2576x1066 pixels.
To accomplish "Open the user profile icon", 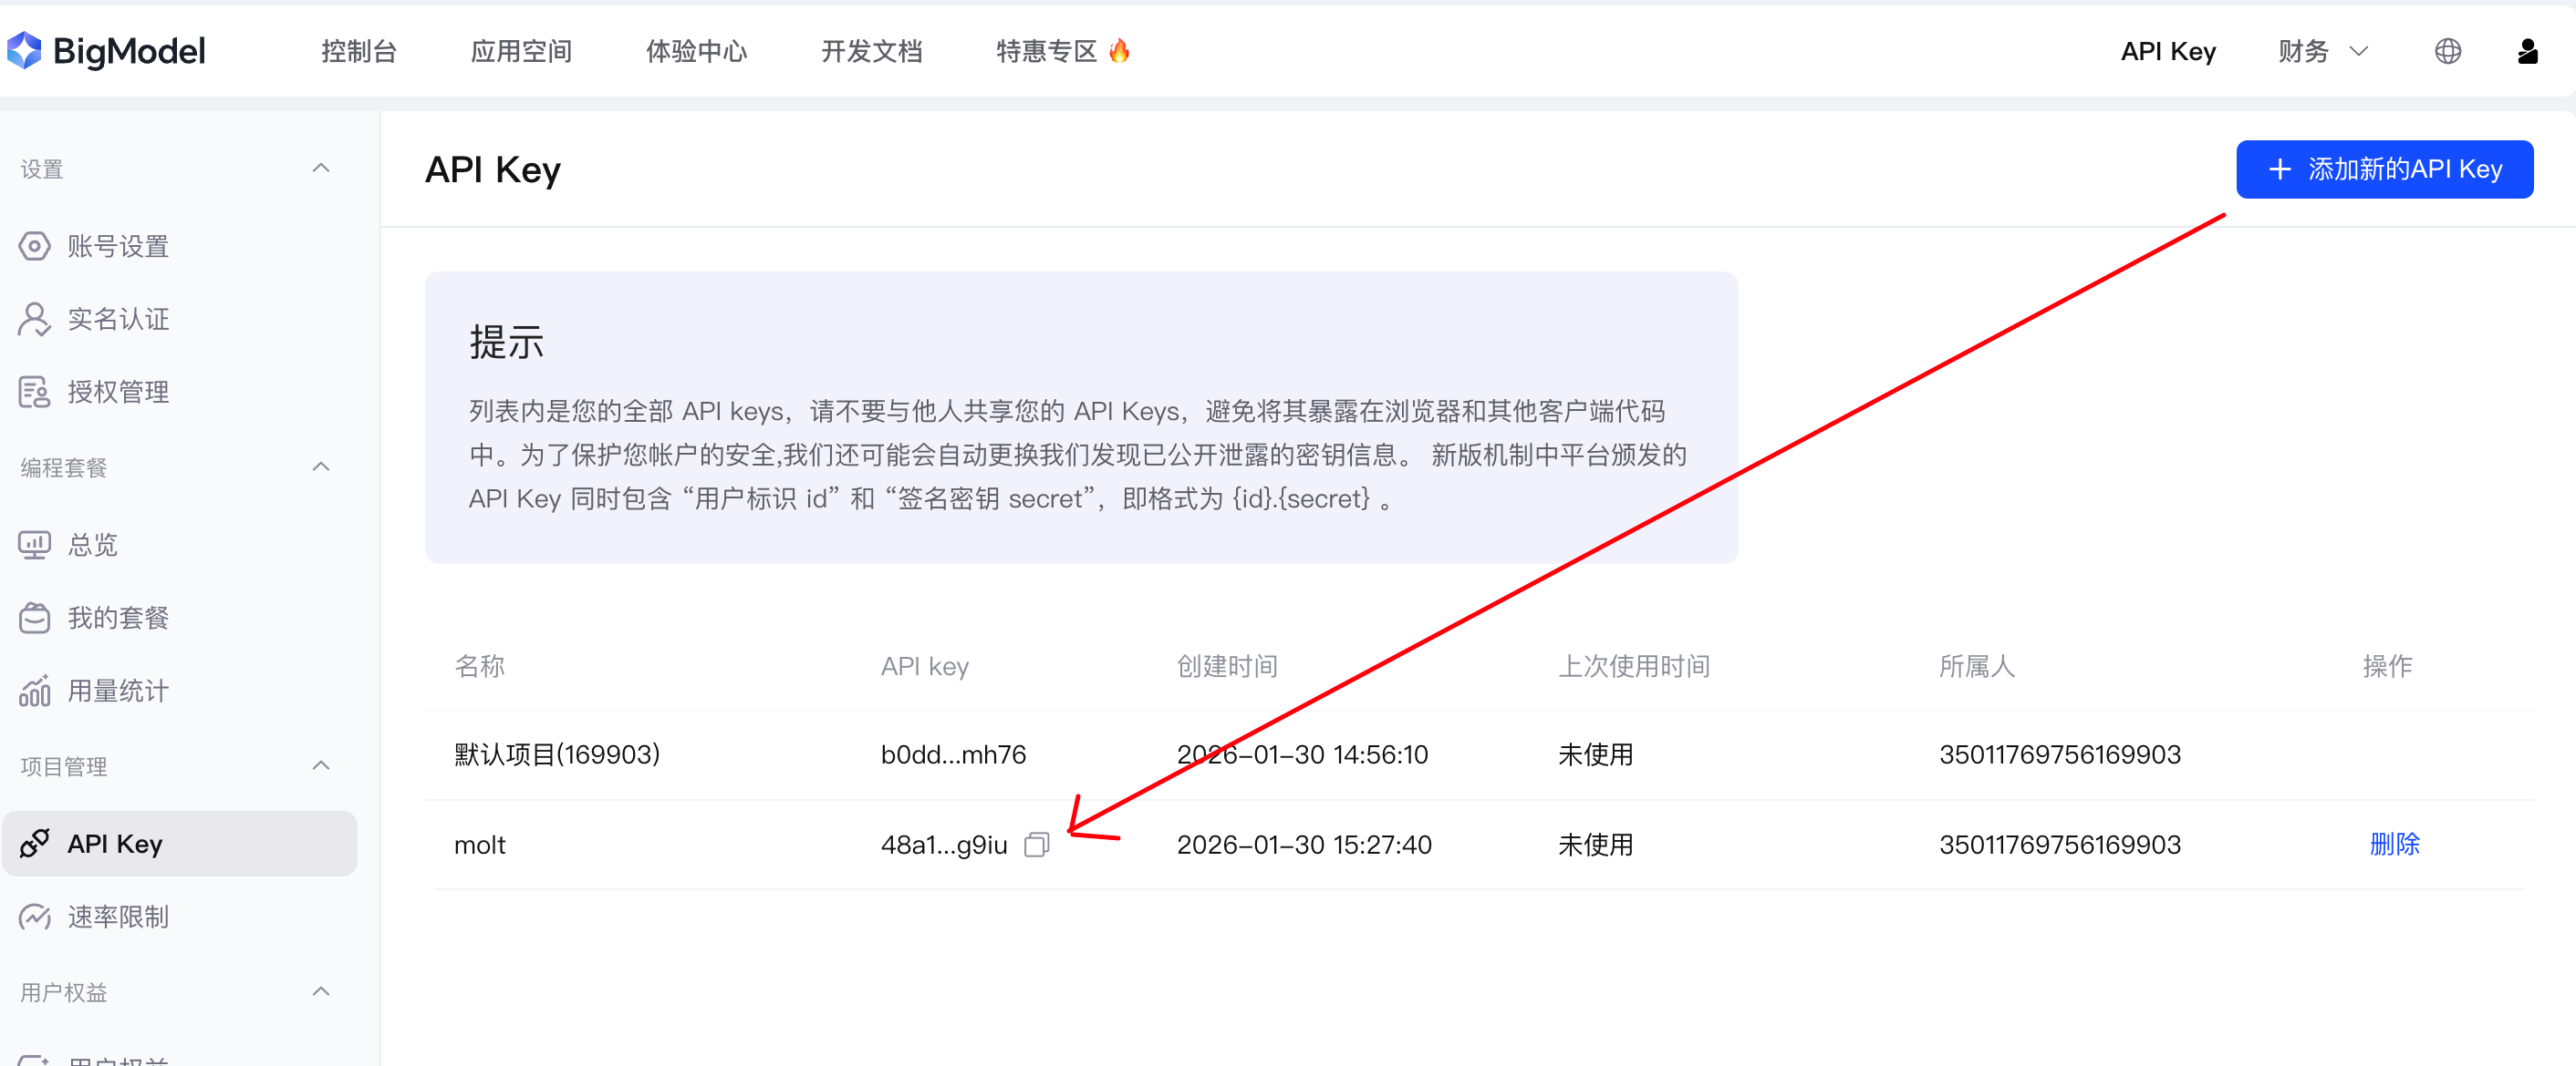I will 2527,51.
